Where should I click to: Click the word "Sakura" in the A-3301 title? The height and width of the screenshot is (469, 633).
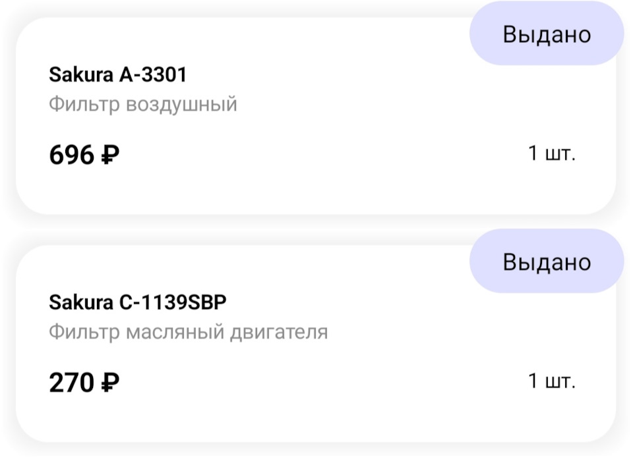[81, 74]
